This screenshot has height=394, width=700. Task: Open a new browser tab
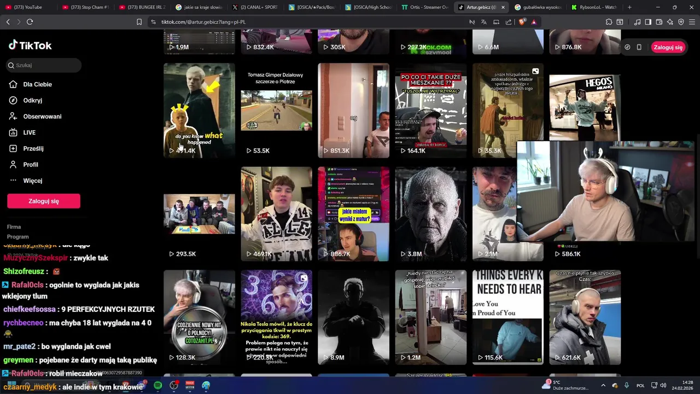coord(629,7)
